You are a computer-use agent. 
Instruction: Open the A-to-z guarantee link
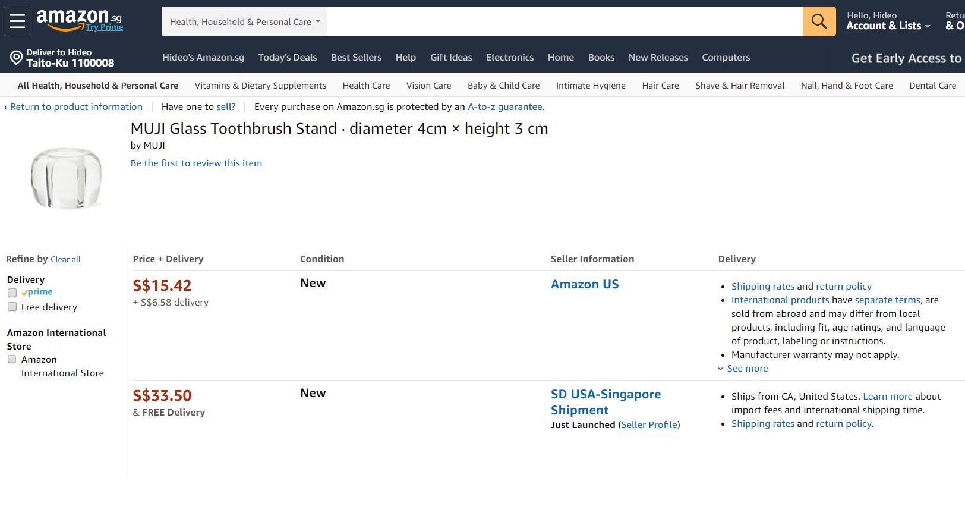(x=505, y=107)
